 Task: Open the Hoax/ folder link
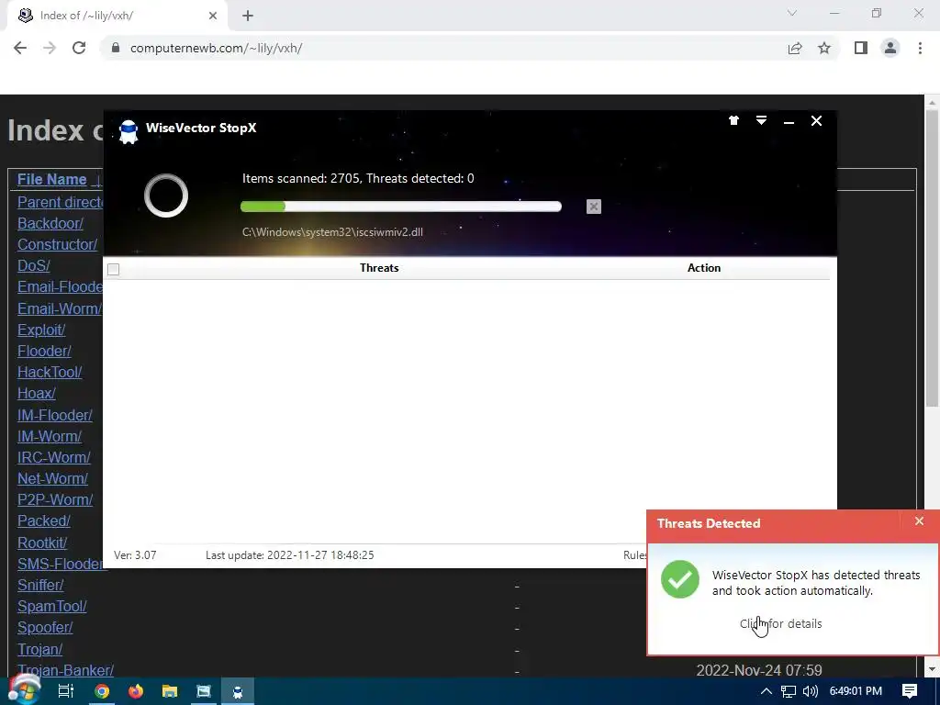click(37, 393)
